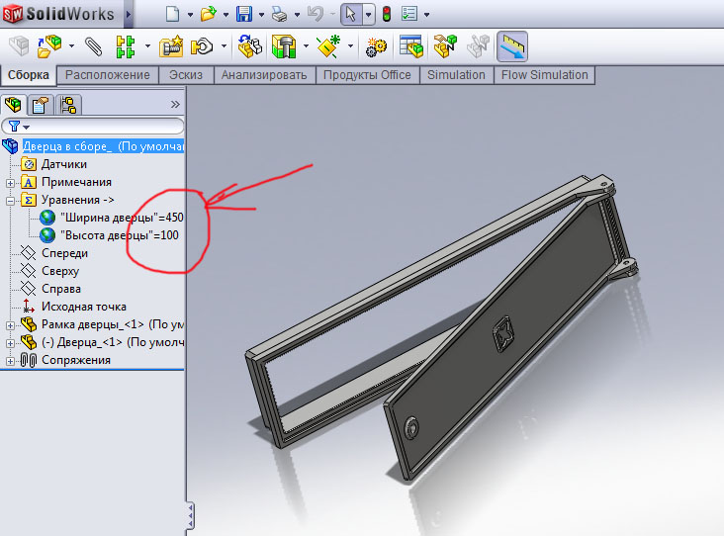Toggle the Select cursor tool
This screenshot has height=536, width=724.
350,14
